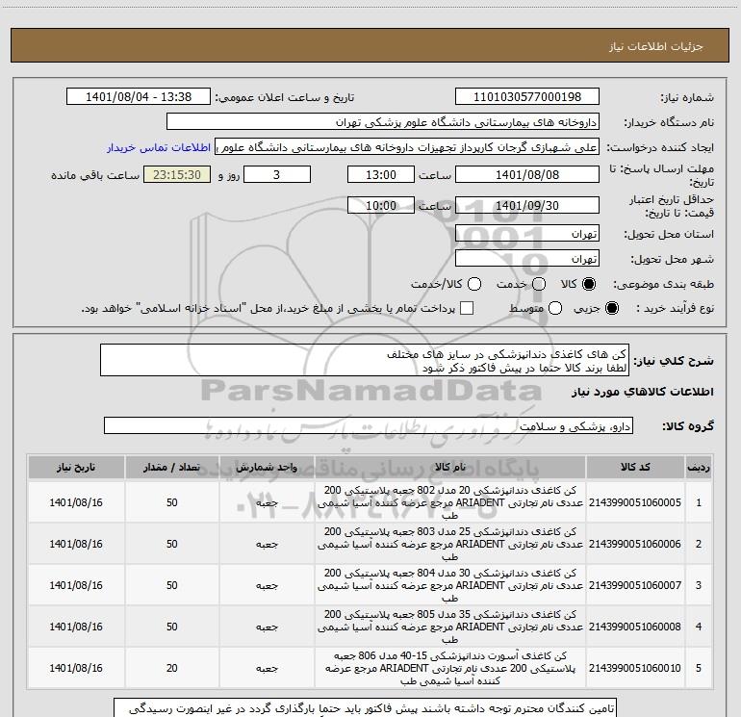Open the buyer contact info link اطلاعات تماس خریدار
The image size is (741, 717).
coord(159,147)
